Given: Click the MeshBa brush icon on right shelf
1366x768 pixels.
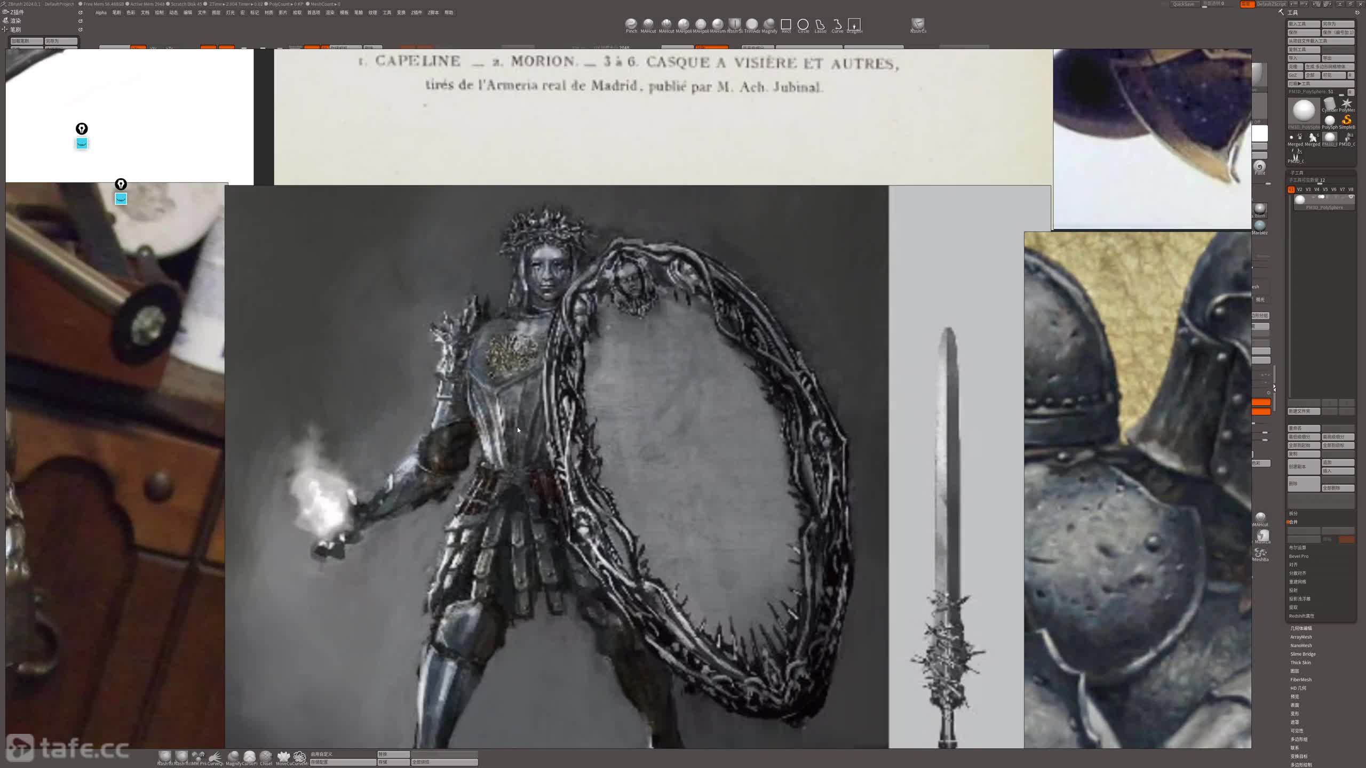Looking at the screenshot, I should [1260, 554].
